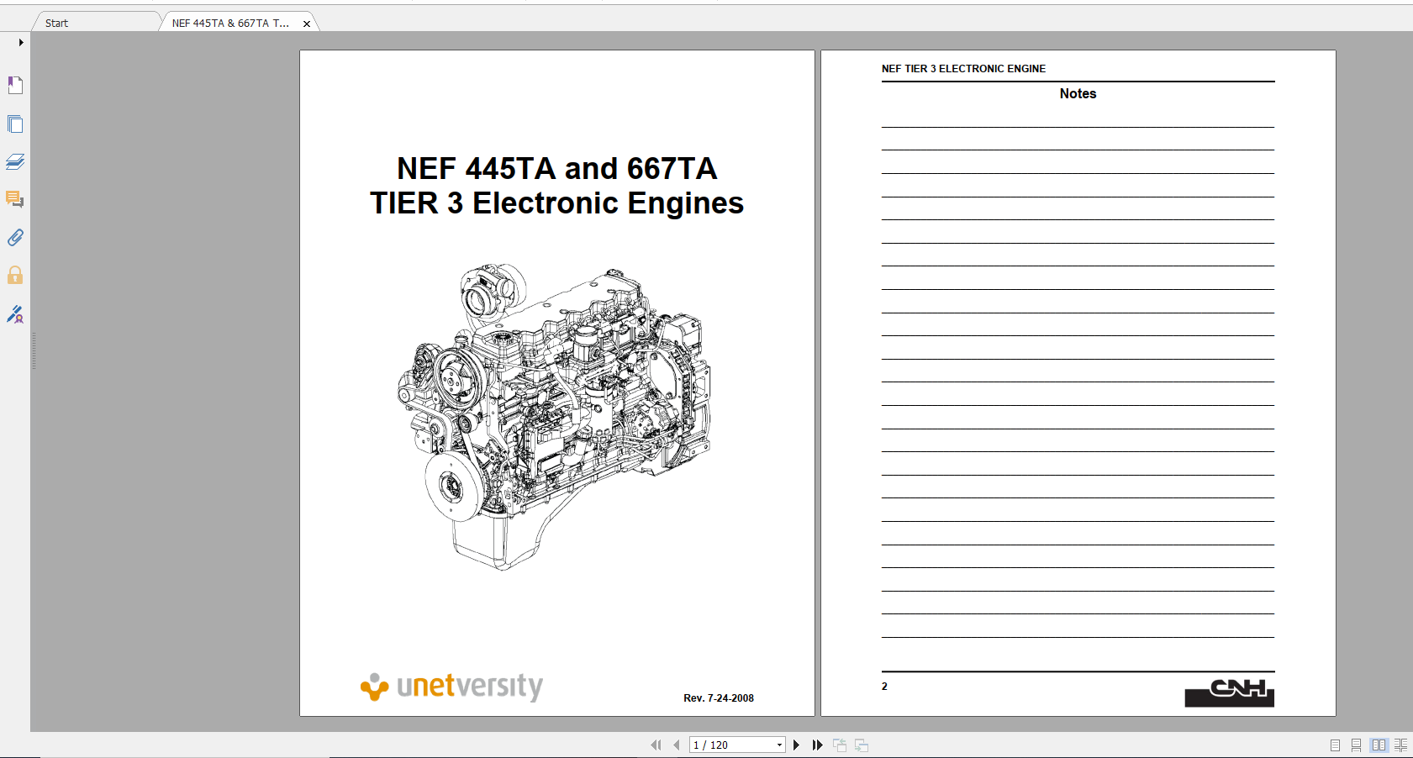Screen dimensions: 1413x758
Task: Open the page number dropdown arrow
Action: (779, 745)
